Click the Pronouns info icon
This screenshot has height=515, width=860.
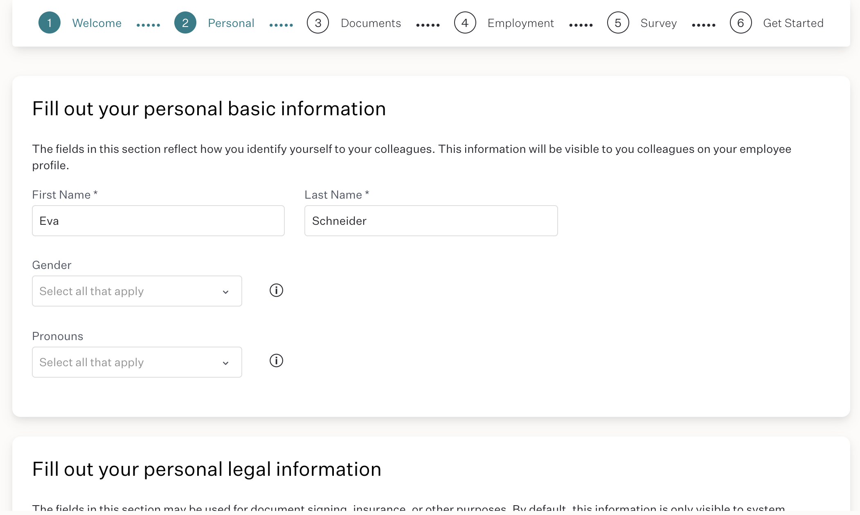click(x=276, y=360)
